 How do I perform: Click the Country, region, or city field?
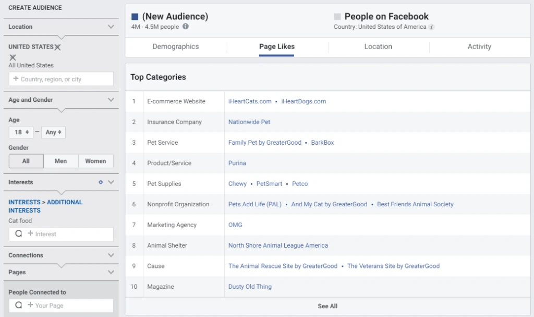tap(61, 79)
